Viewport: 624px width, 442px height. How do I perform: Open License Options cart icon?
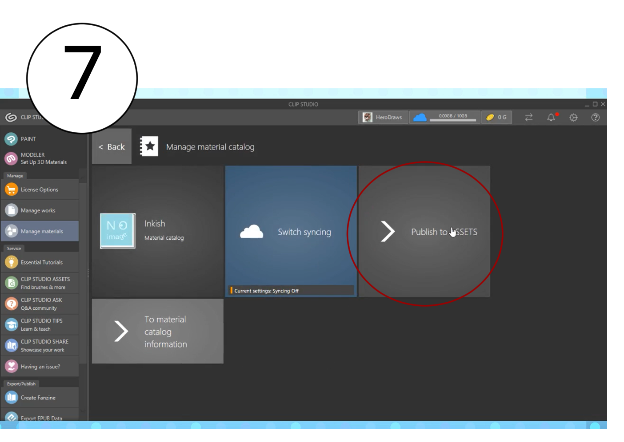(x=11, y=189)
